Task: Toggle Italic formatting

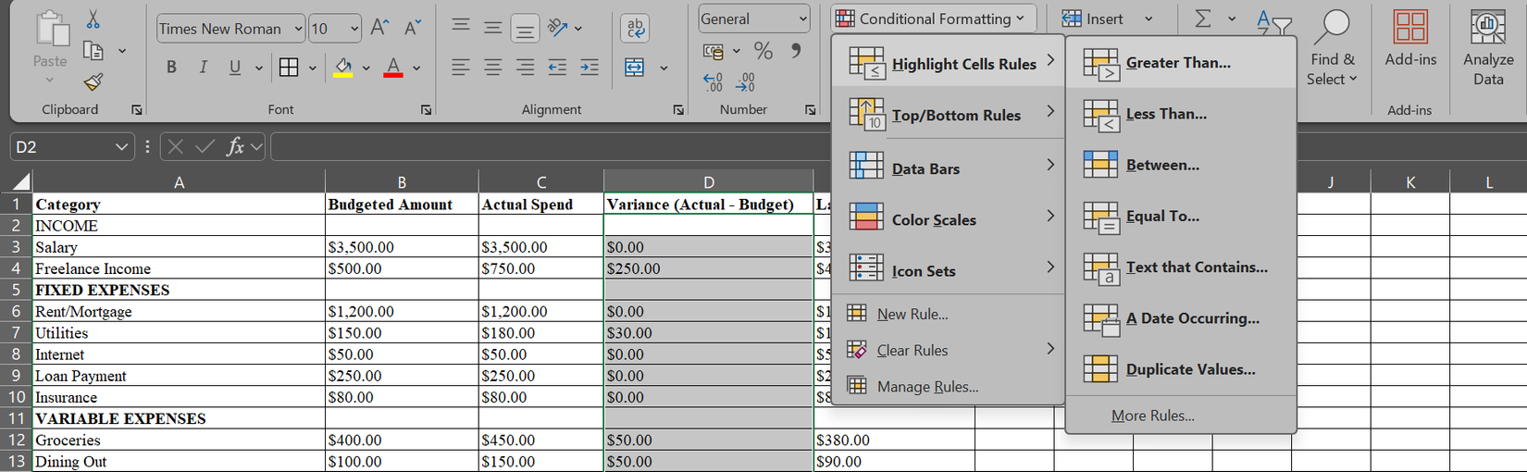Action: click(203, 67)
